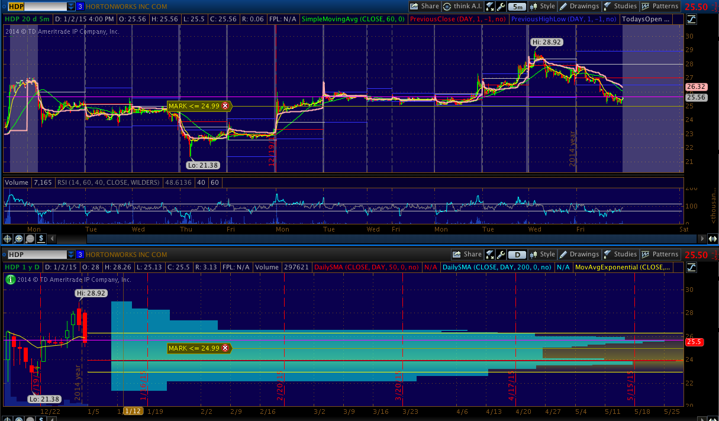
Task: Click the crosshair pan tool icon
Action: pyautogui.click(x=8, y=239)
